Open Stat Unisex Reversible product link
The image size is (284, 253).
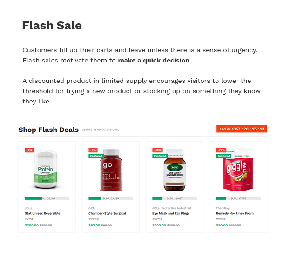click(42, 213)
